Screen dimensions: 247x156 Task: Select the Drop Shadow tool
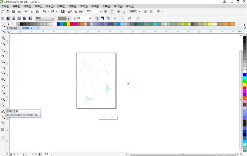(x=3, y=99)
